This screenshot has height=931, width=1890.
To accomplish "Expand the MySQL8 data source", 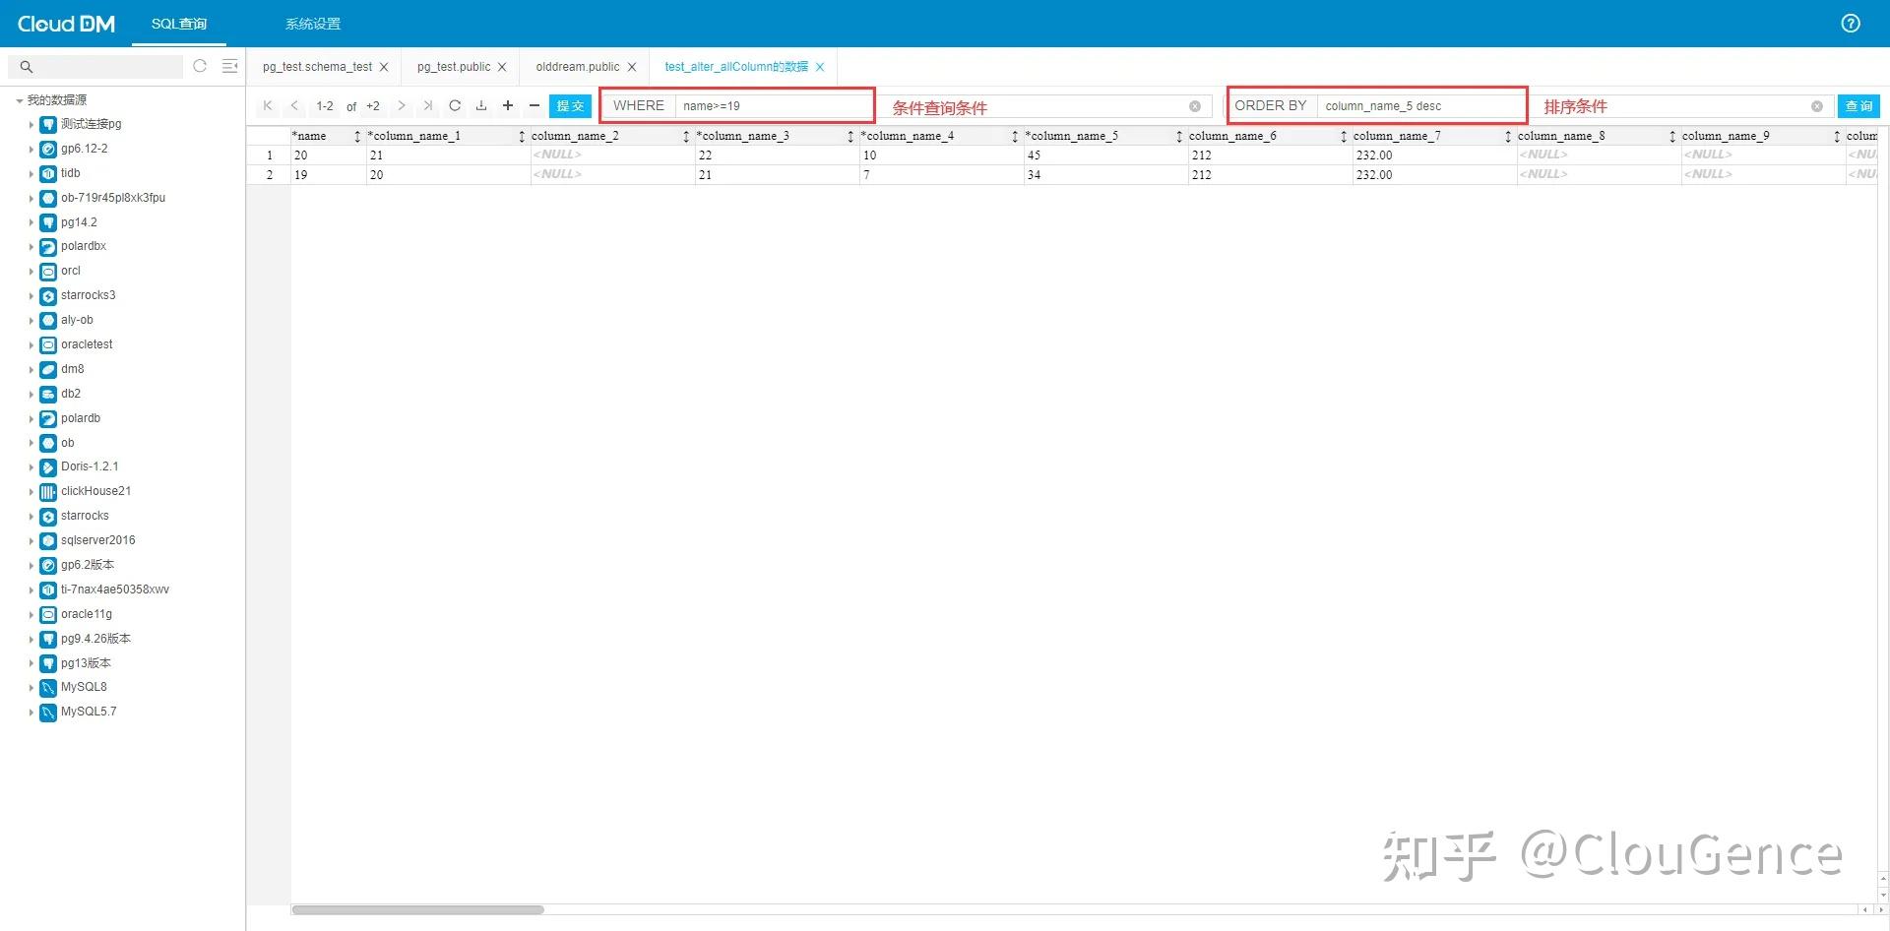I will [x=32, y=687].
